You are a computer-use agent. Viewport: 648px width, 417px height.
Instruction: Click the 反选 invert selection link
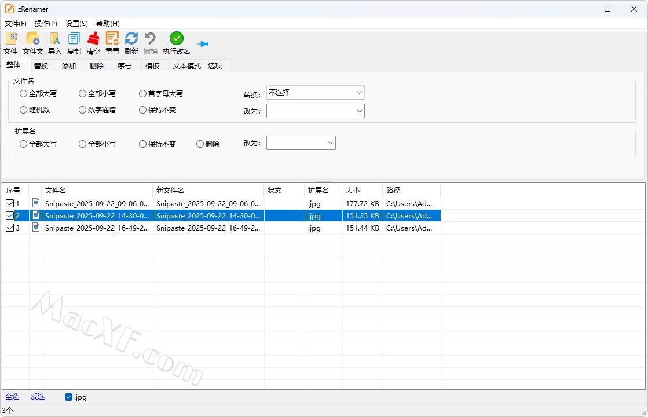pos(38,397)
